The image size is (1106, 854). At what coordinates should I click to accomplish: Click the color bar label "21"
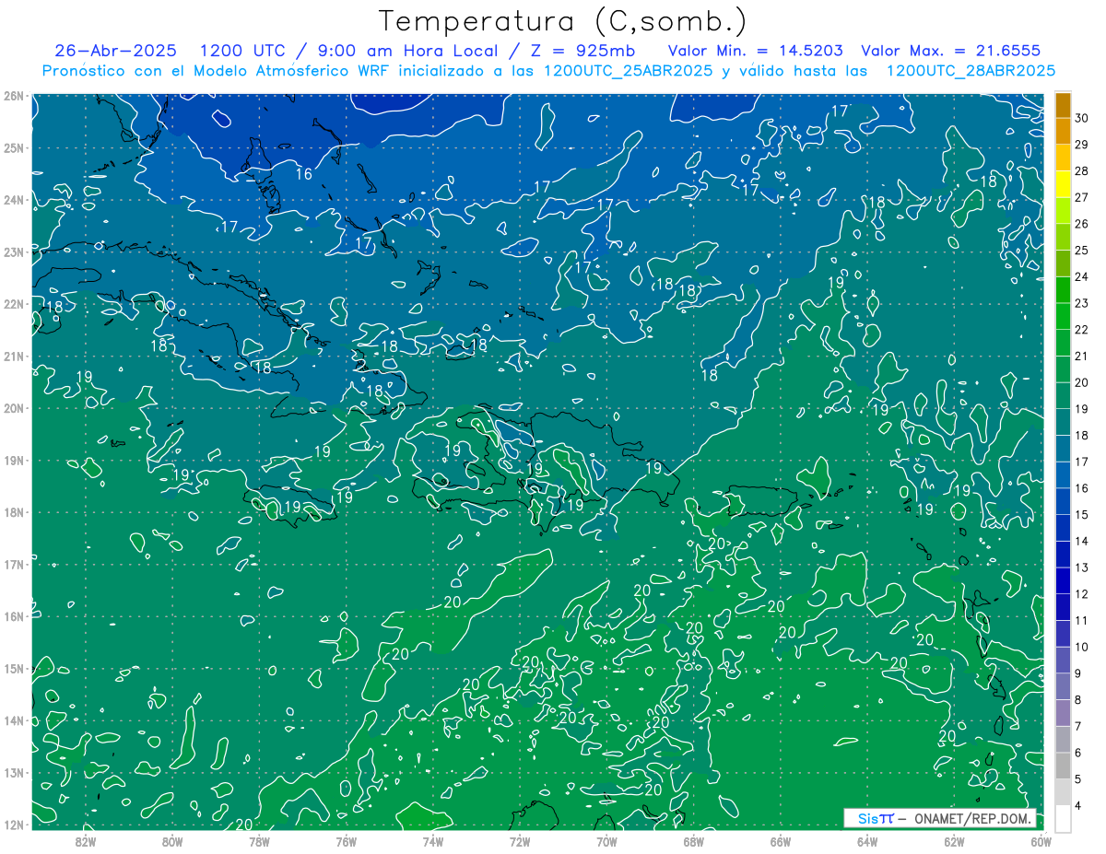(x=1081, y=356)
